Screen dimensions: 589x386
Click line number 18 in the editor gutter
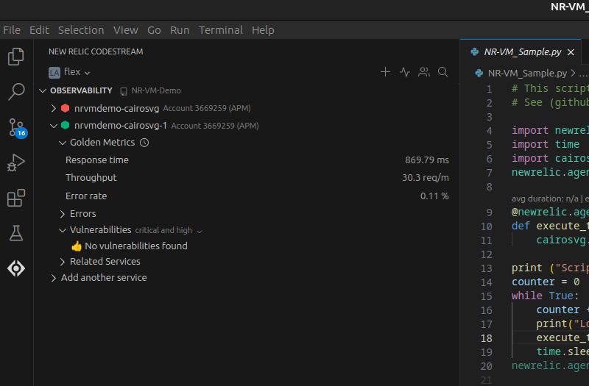(x=486, y=338)
